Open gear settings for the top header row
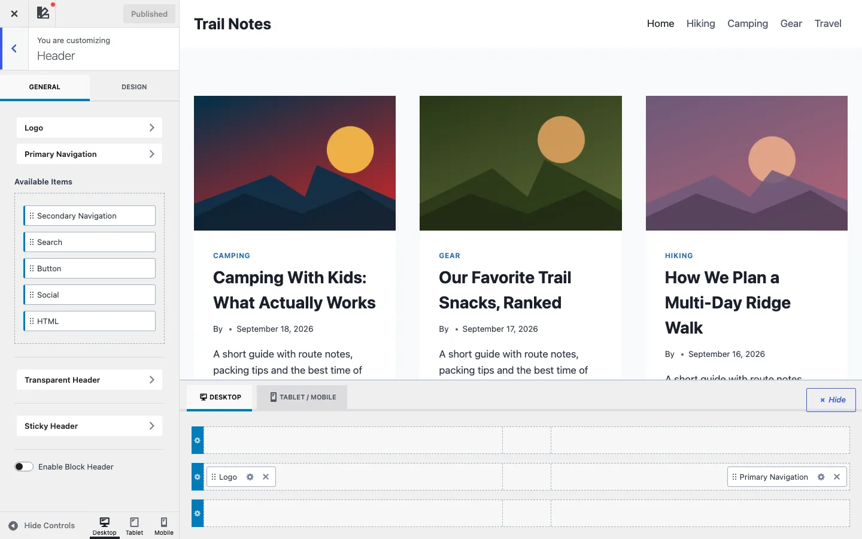The height and width of the screenshot is (539, 862). 198,441
